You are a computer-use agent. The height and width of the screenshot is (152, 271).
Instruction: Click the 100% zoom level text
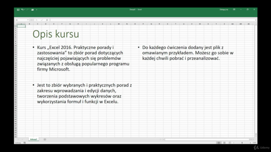tap(254, 143)
